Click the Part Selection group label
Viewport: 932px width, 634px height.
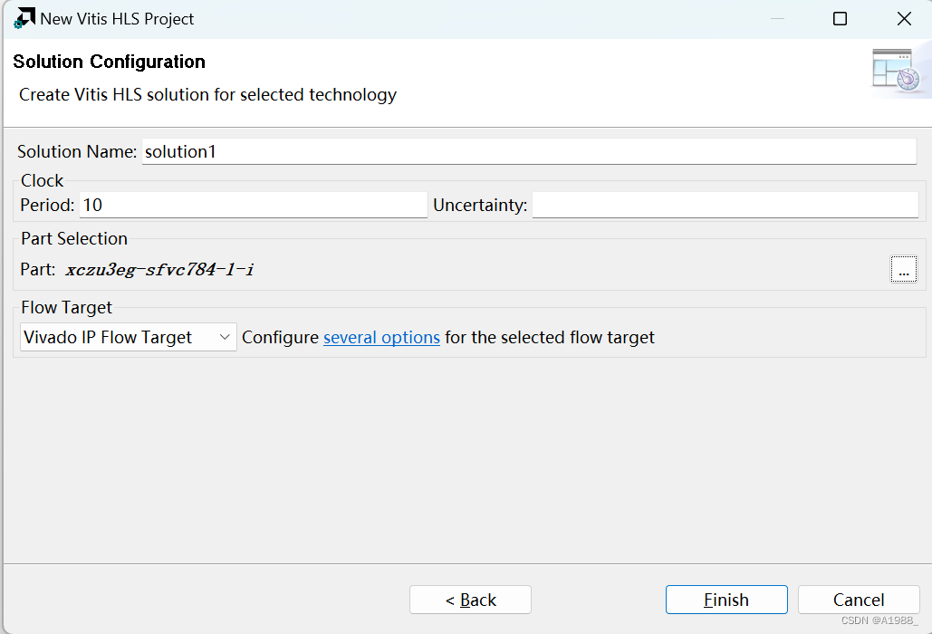pos(74,238)
